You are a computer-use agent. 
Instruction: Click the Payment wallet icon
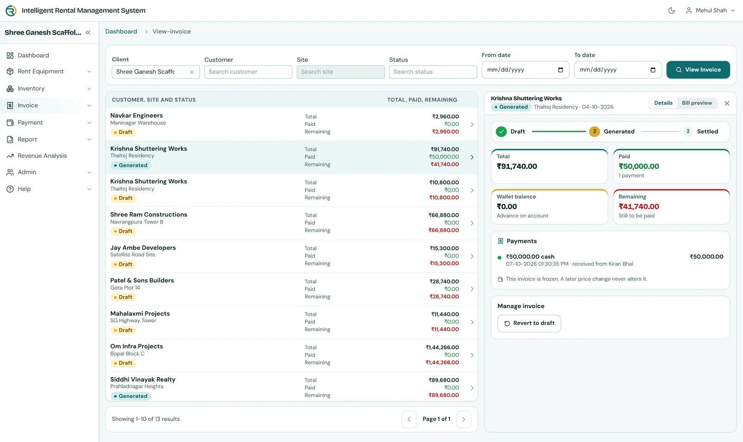10,123
